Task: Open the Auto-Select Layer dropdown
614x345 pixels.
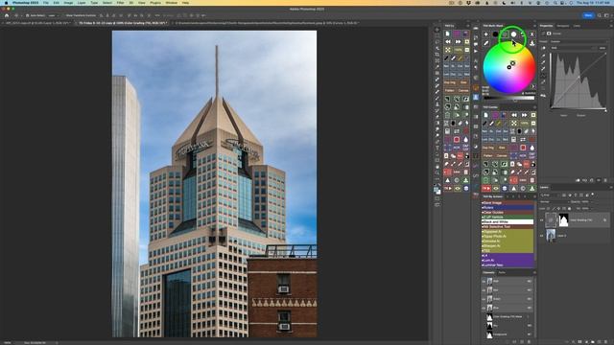Action: (54, 15)
